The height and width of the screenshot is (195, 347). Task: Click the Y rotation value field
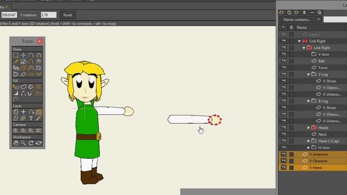[48, 15]
